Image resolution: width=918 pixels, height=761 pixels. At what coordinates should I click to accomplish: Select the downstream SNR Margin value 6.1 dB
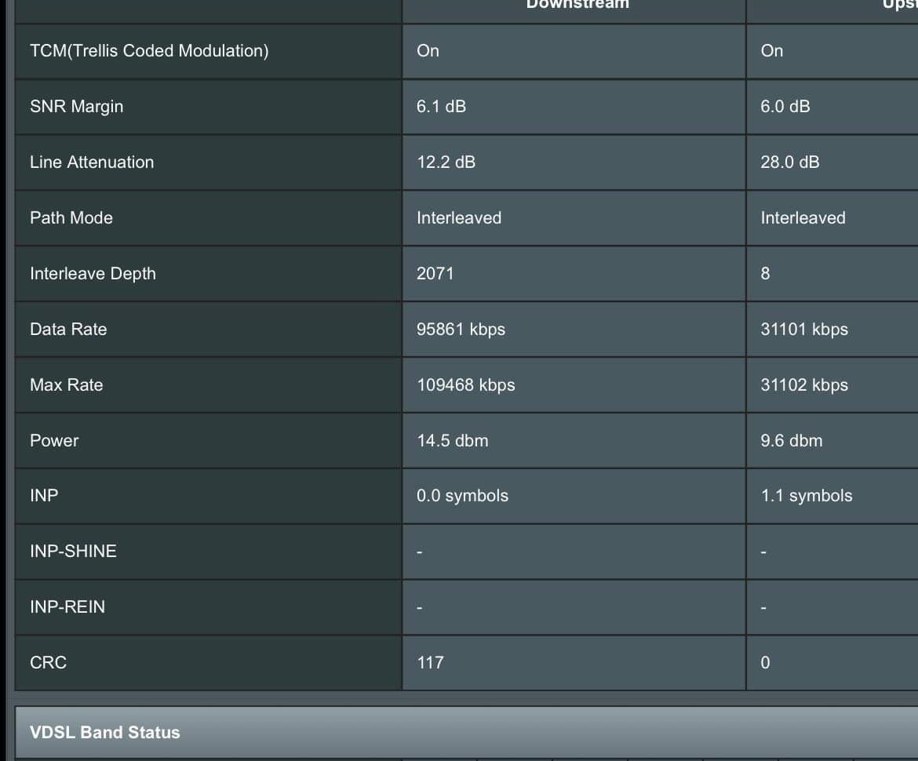(x=441, y=107)
